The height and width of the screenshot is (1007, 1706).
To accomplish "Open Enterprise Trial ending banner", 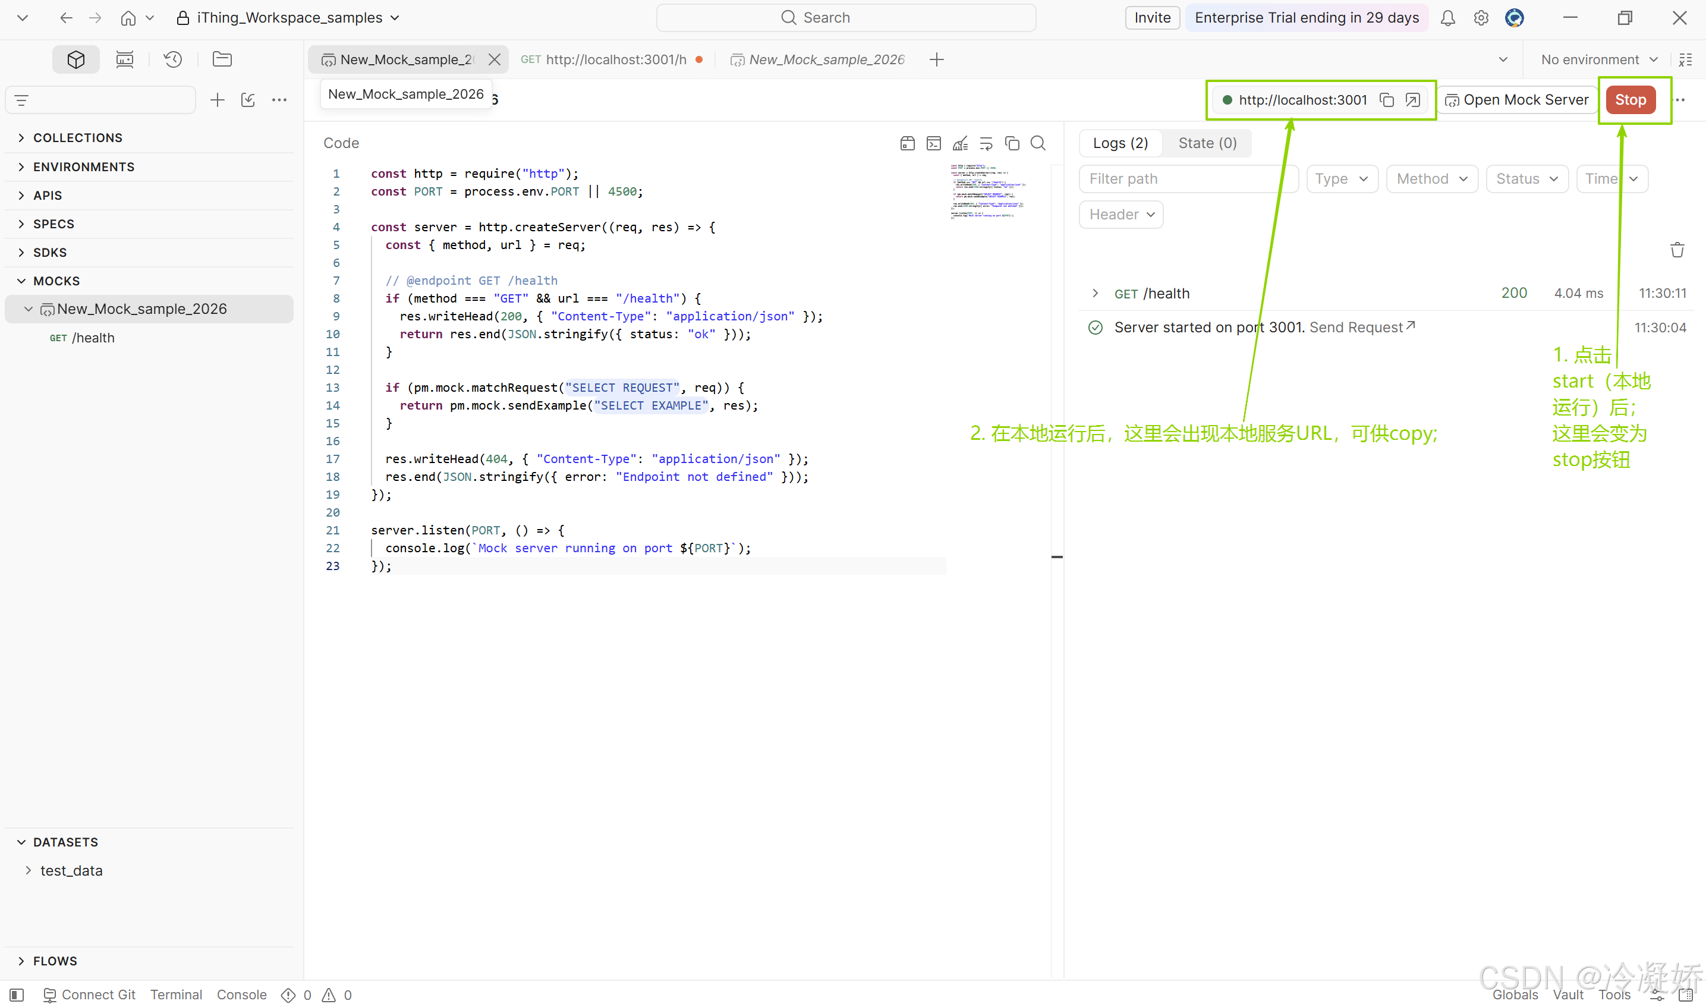I will [x=1307, y=18].
